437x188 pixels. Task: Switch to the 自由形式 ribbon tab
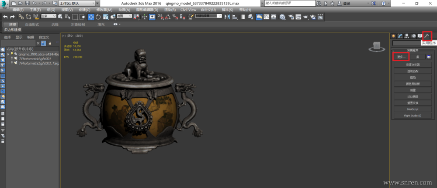(32, 24)
